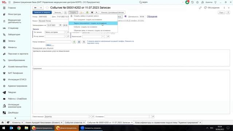Switch to События клиентов tab
This screenshot has width=233, height=131.
(74, 123)
